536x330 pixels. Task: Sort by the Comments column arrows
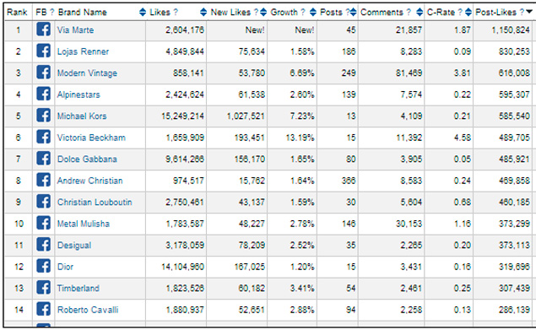point(420,13)
